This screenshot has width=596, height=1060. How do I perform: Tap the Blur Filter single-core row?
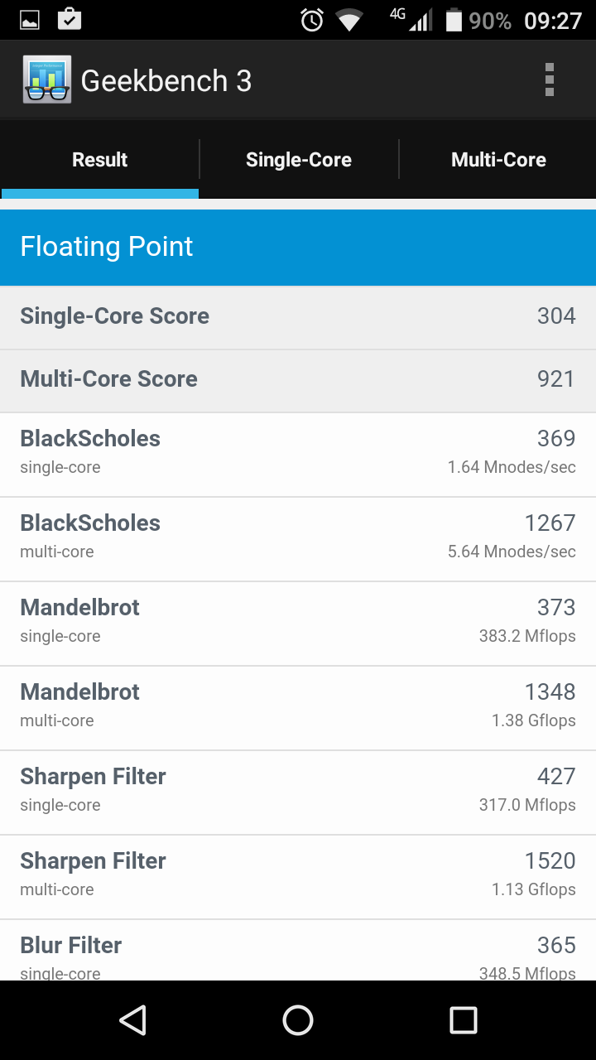(x=298, y=952)
